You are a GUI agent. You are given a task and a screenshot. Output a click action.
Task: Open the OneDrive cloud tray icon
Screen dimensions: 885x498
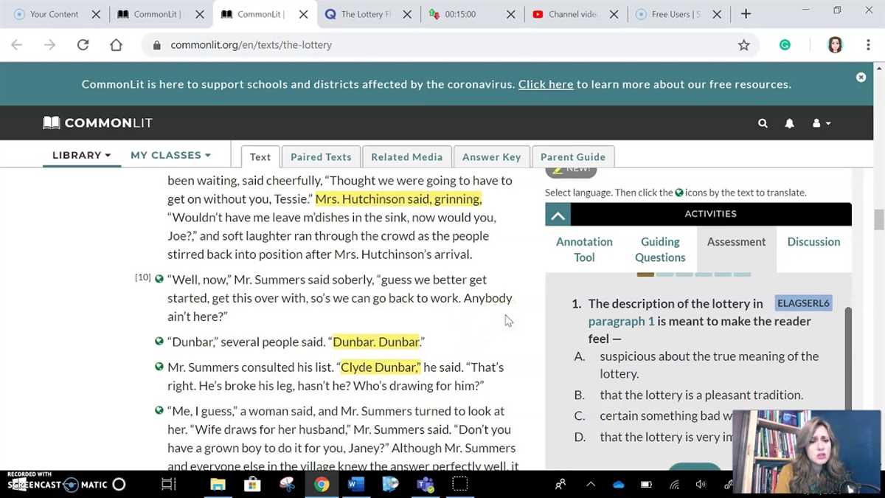pyautogui.click(x=618, y=485)
